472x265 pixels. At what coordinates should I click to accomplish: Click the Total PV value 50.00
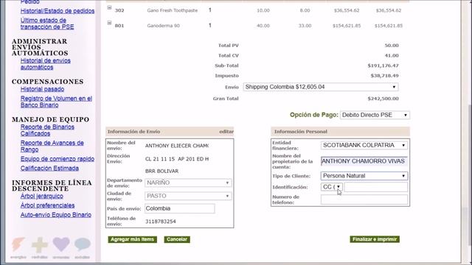(392, 46)
